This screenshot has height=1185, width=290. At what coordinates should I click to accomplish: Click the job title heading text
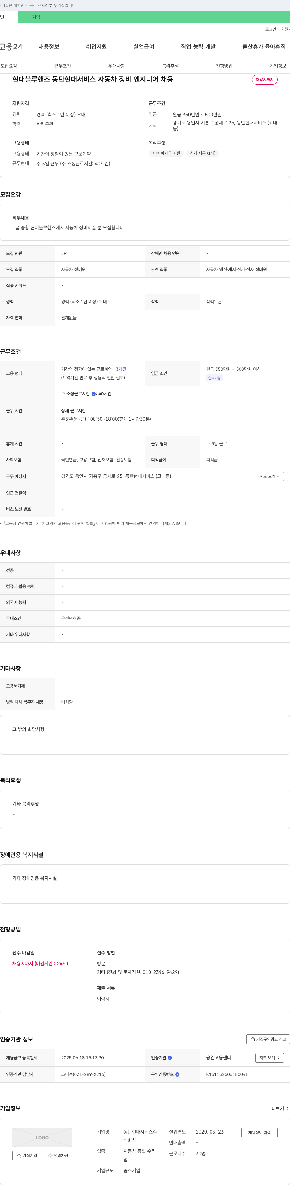click(93, 79)
